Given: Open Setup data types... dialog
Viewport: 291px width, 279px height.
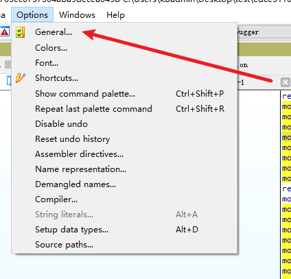Looking at the screenshot, I should click(x=124, y=230).
